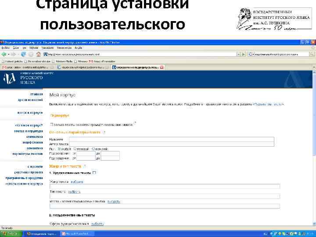Tick the Художественные тексты checkbox

click(94, 173)
